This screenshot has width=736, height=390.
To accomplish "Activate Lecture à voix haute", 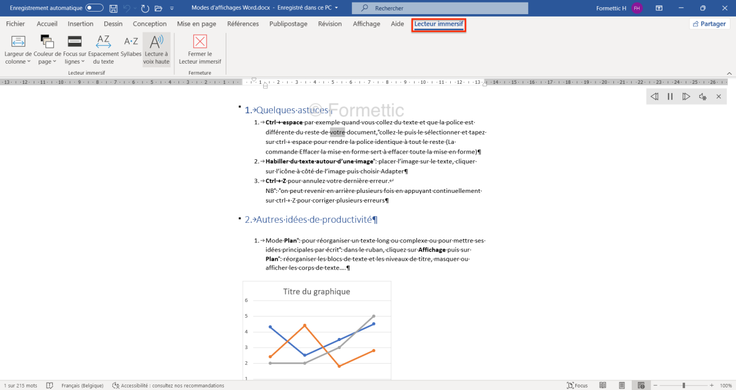I will tap(156, 50).
